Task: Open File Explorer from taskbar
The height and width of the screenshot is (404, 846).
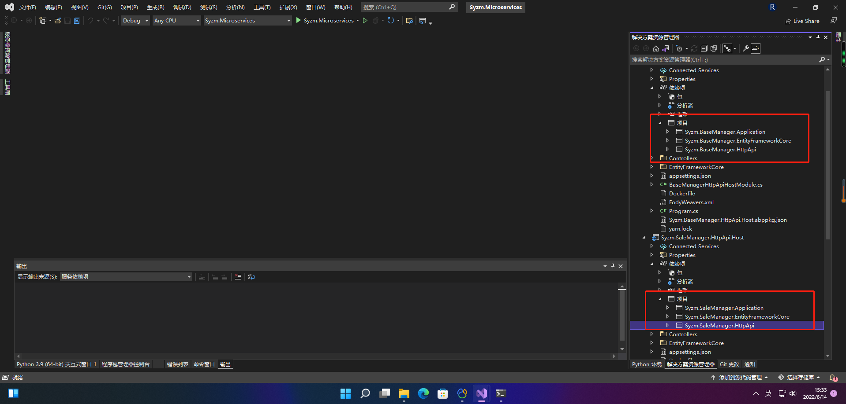Action: tap(404, 393)
